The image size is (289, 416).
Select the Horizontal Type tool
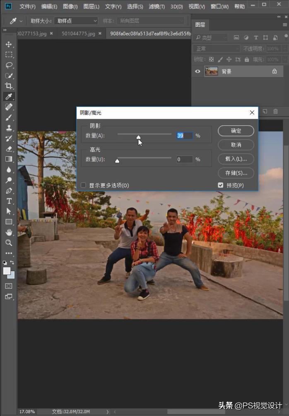coord(9,201)
